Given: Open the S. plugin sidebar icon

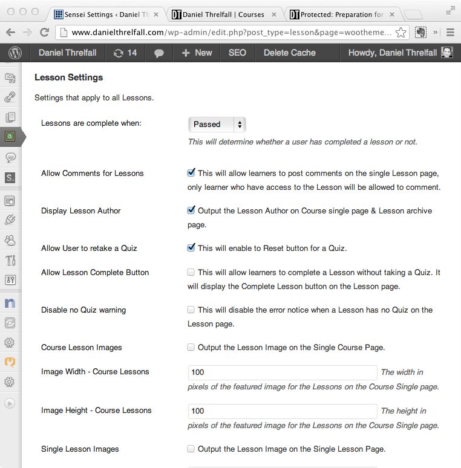Looking at the screenshot, I should click(x=10, y=178).
